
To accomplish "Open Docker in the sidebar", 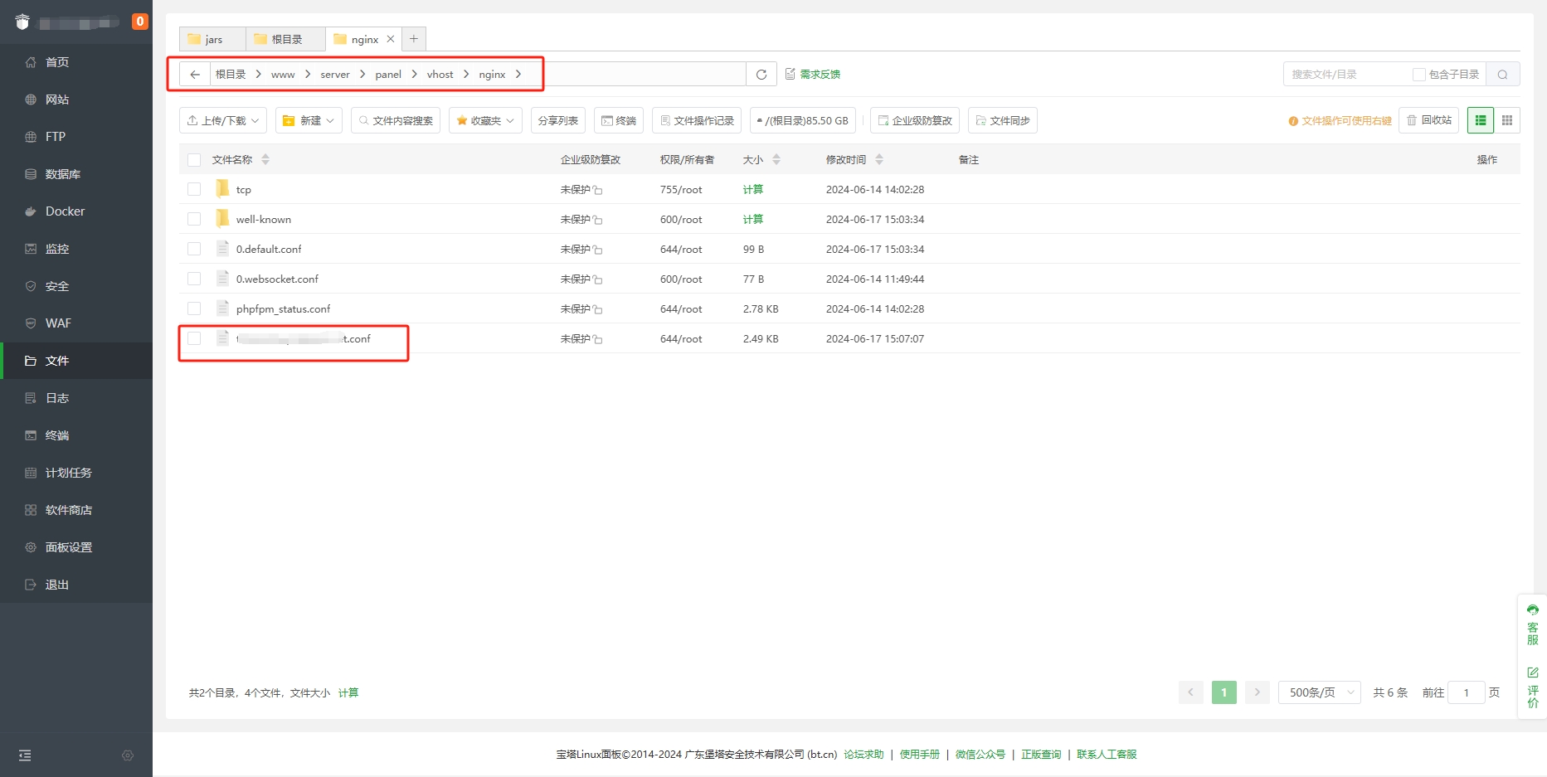I will pos(65,211).
